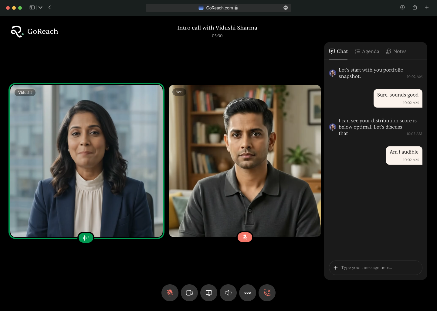Click the GoReach logo
437x311 pixels.
[34, 31]
